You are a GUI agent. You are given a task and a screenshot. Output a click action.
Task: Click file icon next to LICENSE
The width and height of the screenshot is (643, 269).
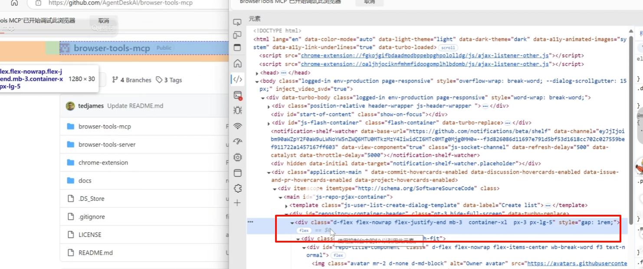71,235
